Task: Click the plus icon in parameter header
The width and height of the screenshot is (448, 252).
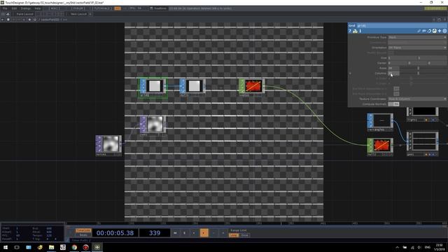Action: coord(440,31)
